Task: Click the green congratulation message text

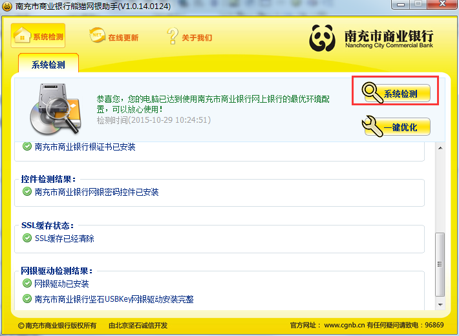Action: [213, 104]
